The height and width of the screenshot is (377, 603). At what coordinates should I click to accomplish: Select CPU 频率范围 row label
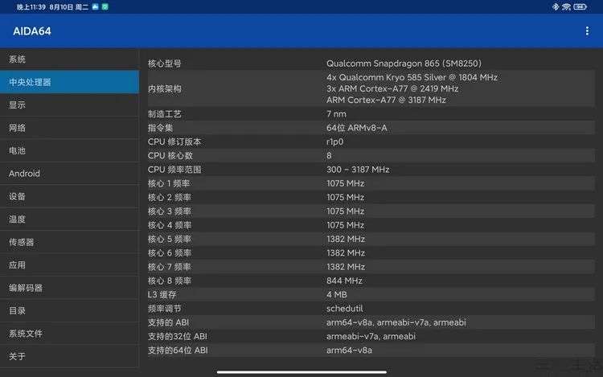tap(174, 170)
